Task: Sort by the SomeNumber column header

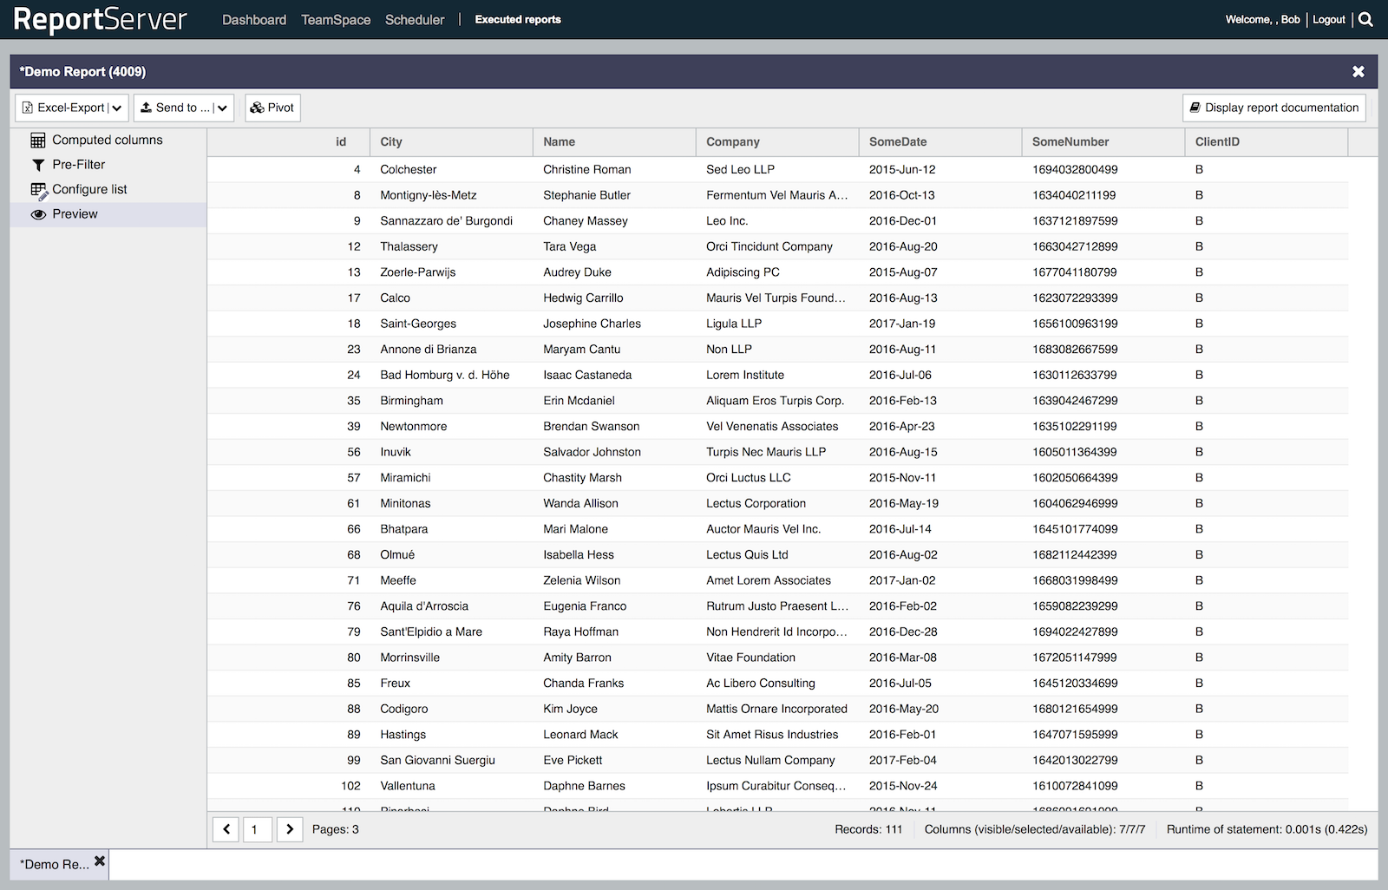Action: click(x=1103, y=141)
